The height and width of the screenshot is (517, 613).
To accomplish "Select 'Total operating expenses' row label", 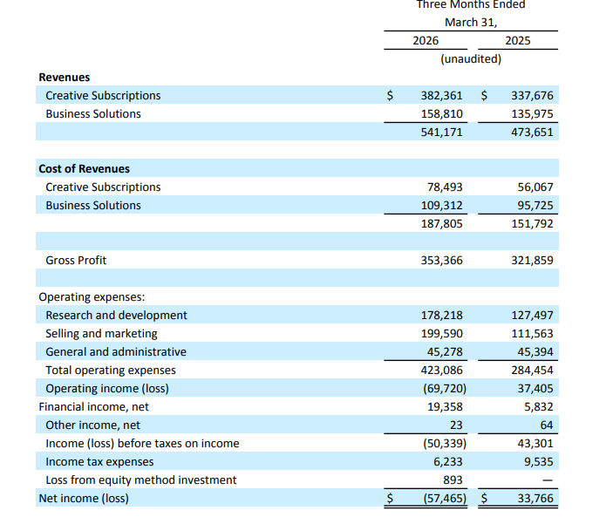I will (111, 371).
